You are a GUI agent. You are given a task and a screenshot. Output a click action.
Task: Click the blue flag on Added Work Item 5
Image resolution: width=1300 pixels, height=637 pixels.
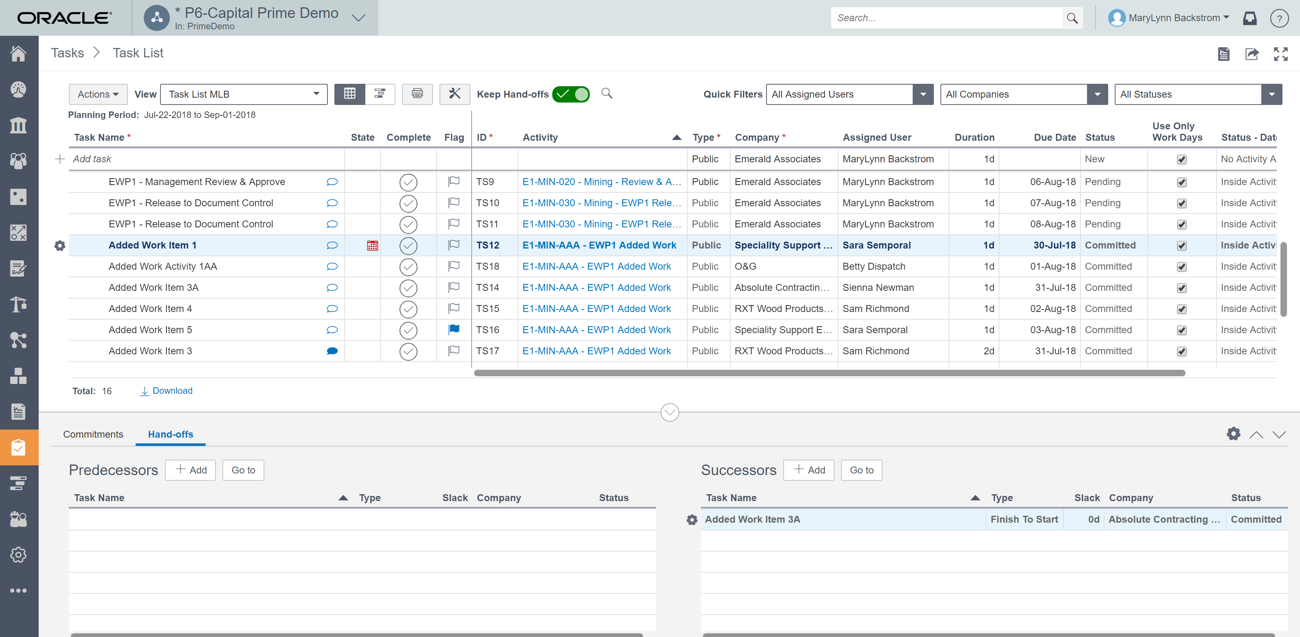(453, 329)
